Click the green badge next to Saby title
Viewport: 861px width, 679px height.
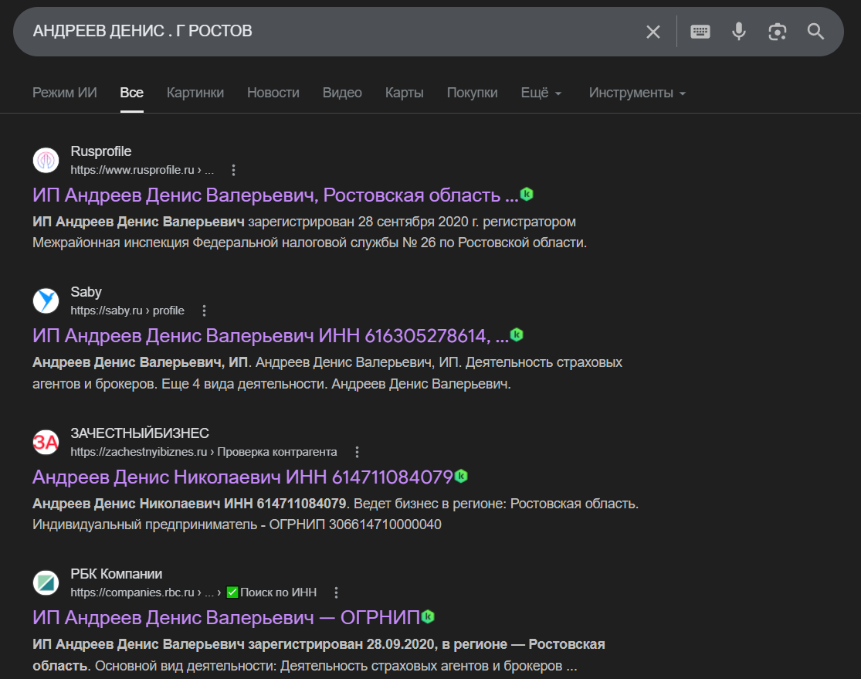[517, 334]
